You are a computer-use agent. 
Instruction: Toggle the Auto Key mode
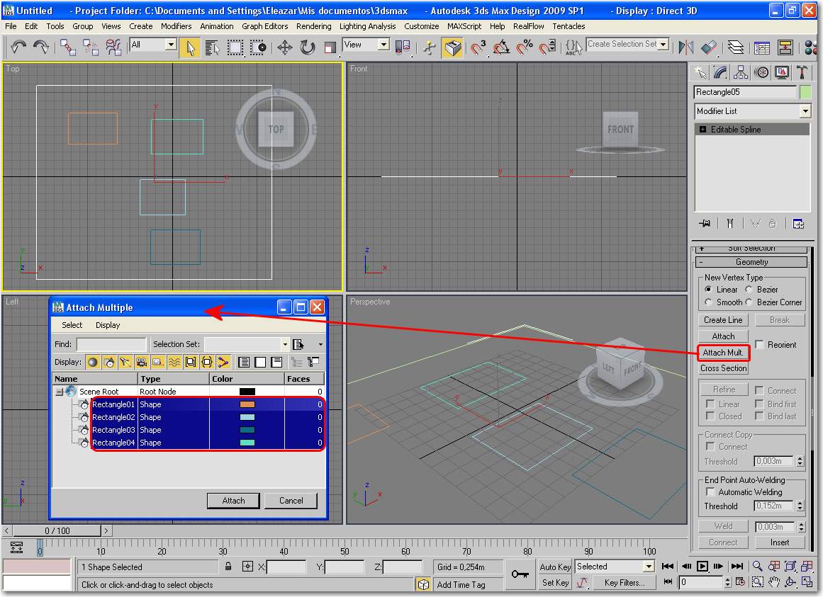[555, 567]
